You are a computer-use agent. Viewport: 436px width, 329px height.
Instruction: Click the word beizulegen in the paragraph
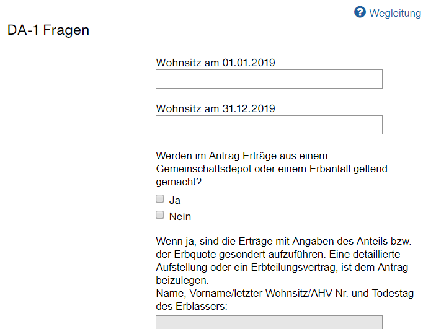point(182,281)
